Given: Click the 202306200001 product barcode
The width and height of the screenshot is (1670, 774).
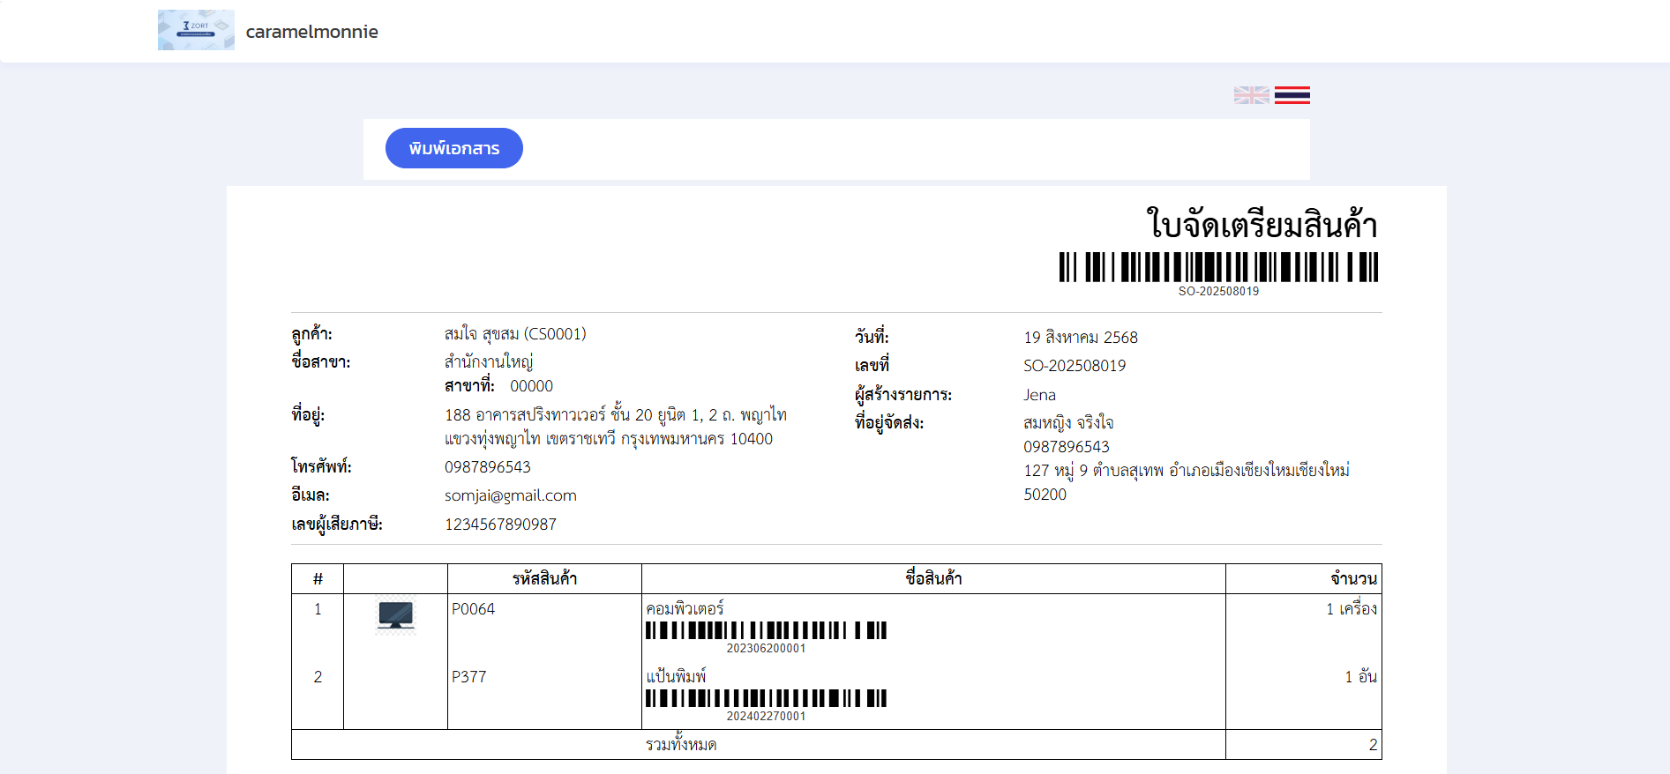Looking at the screenshot, I should pos(766,630).
